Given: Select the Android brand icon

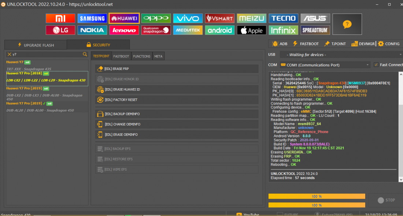Looking at the screenshot, I should tap(220, 30).
